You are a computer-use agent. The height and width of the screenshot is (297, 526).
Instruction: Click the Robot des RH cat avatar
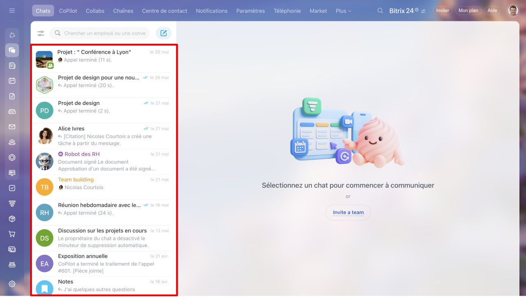pos(44,162)
